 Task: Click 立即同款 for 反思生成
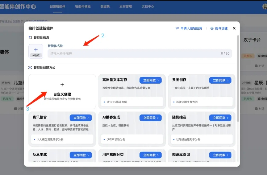pyautogui.click(x=81, y=155)
